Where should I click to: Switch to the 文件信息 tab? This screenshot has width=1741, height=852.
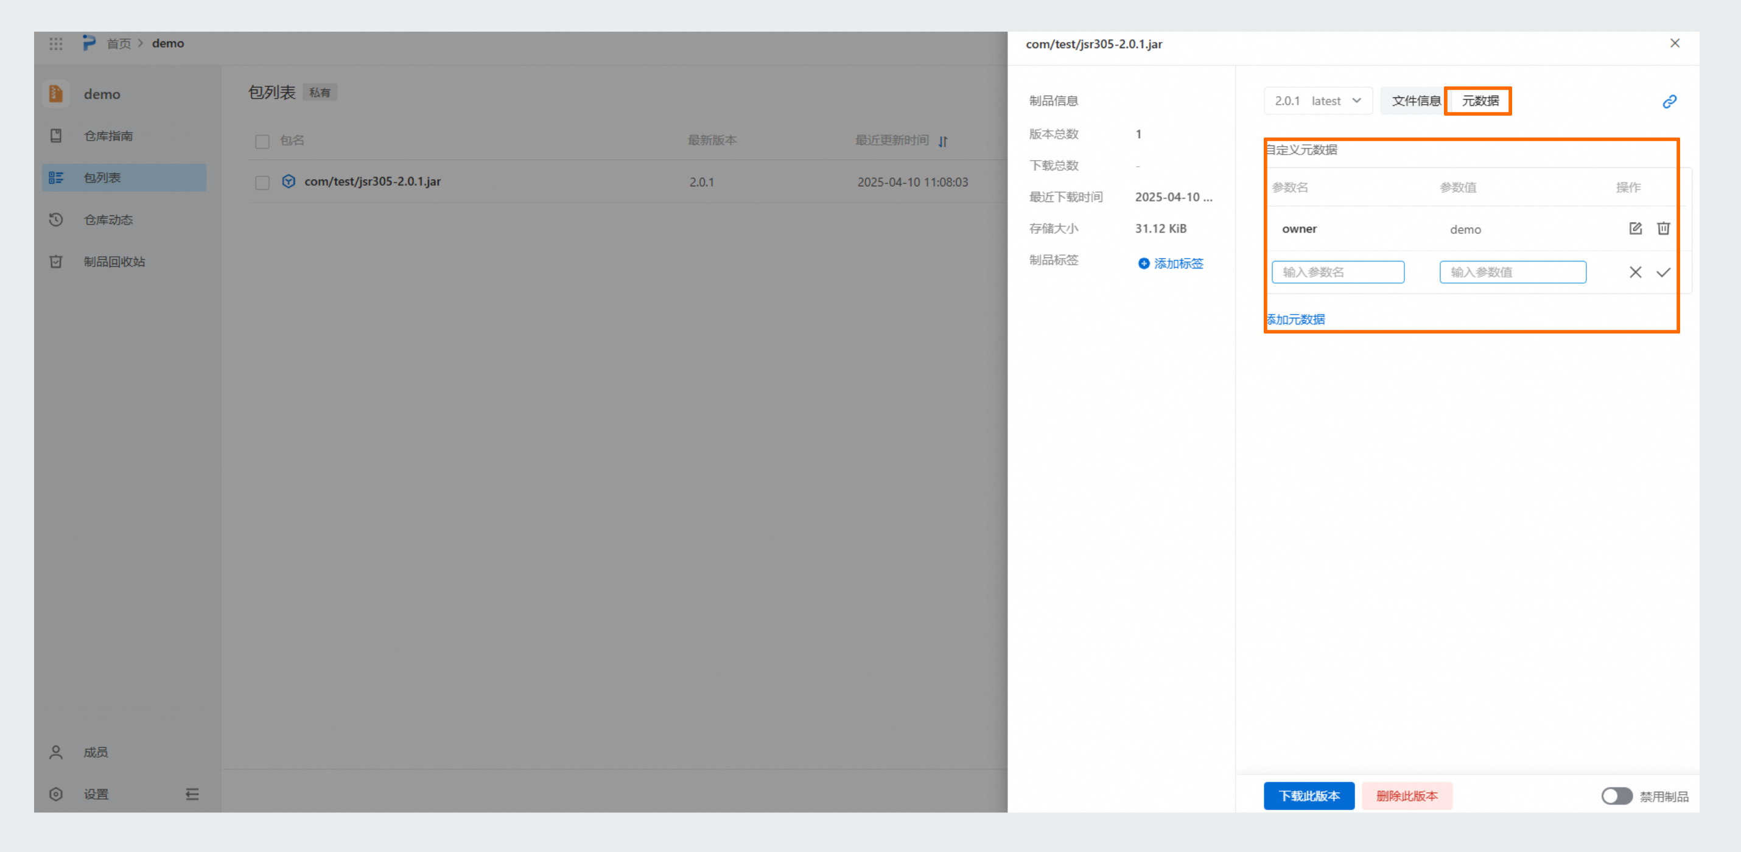coord(1415,100)
